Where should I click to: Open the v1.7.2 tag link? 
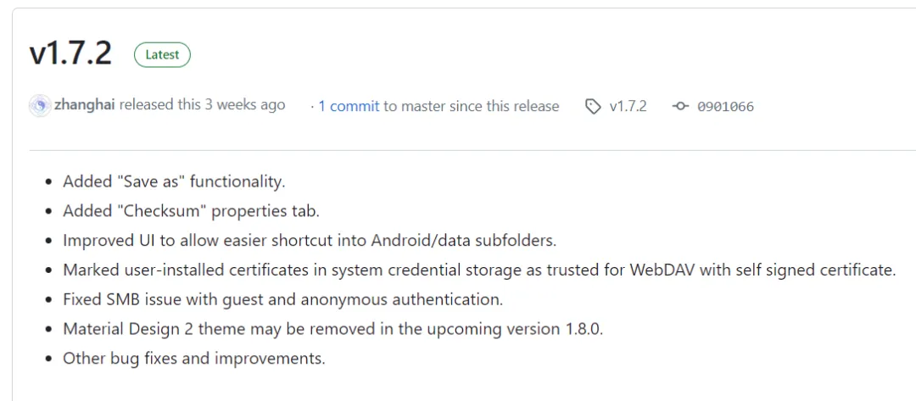coord(628,106)
